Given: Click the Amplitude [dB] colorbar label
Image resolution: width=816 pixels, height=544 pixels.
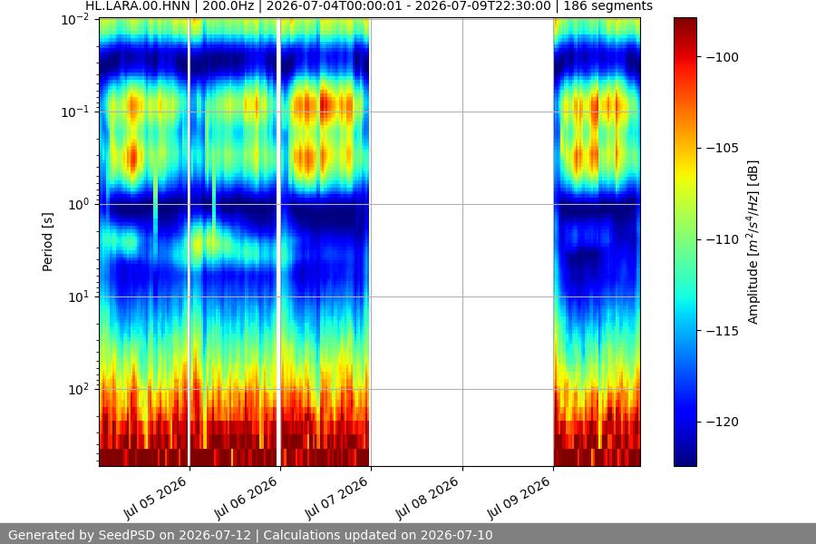Looking at the screenshot, I should click(753, 242).
